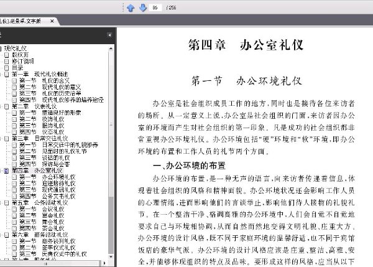This screenshot has height=267, width=373.
Task: Open 第二章 仪表礼仪 bookmark
Action: coord(34,106)
